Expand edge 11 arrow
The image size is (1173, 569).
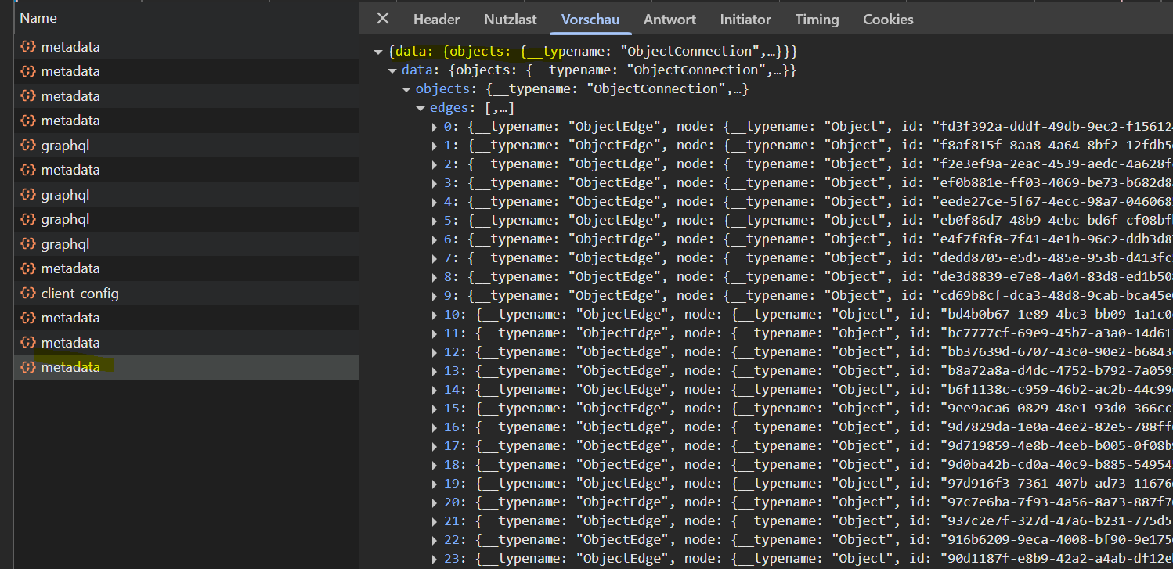tap(435, 333)
